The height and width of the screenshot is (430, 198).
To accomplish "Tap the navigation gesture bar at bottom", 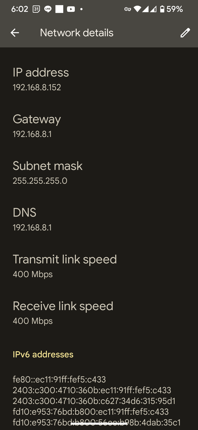I will tap(99, 423).
